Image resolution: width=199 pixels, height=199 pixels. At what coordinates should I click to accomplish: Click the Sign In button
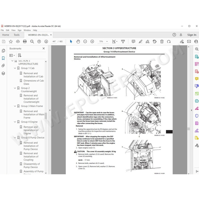192,35
